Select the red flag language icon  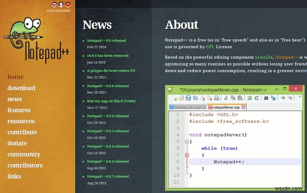pos(68,4)
